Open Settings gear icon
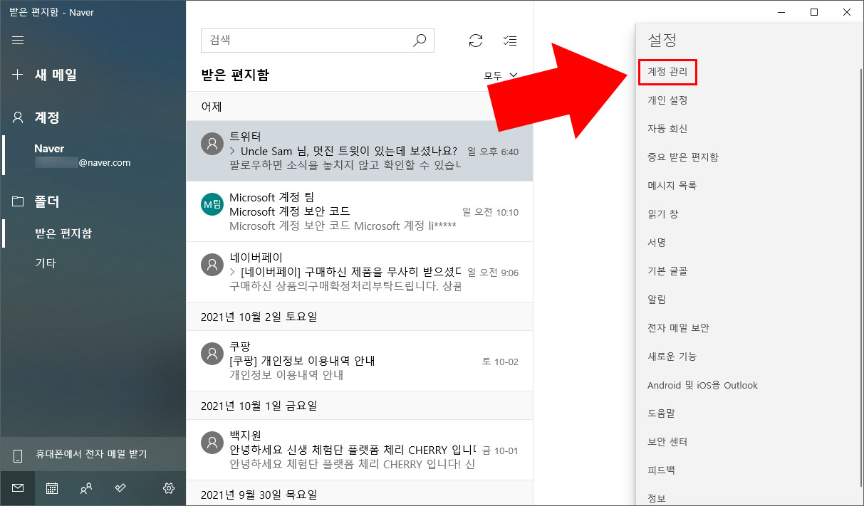Viewport: 864px width, 506px height. [x=169, y=488]
